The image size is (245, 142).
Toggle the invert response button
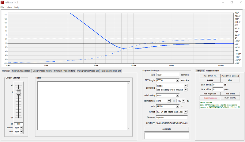(x=210, y=98)
